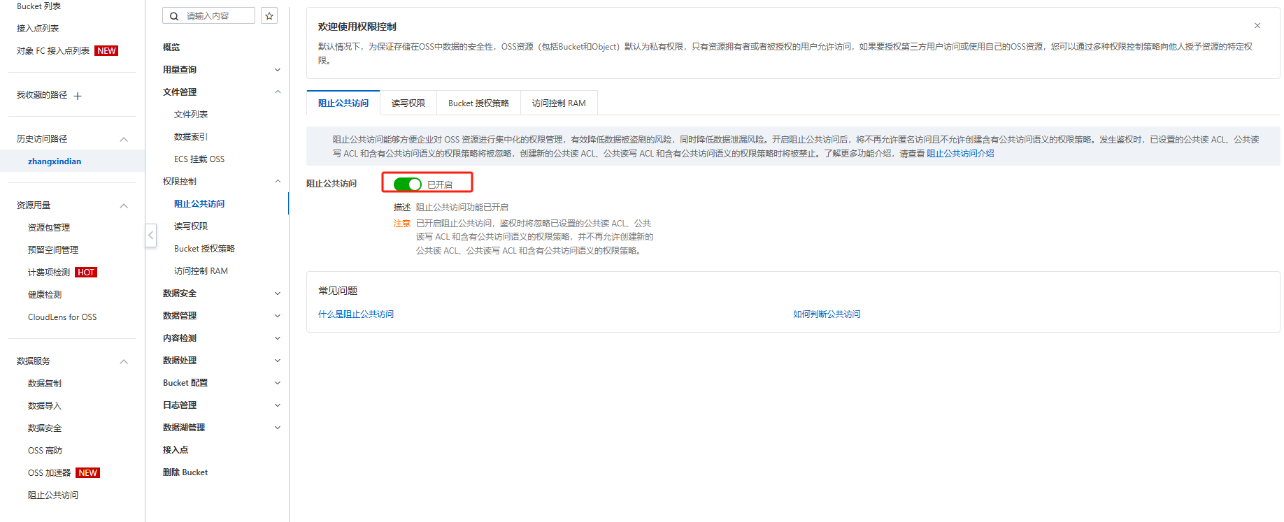Viewport: 1284px width, 522px height.
Task: Open the 如何判断公共访问 FAQ link
Action: pyautogui.click(x=827, y=314)
